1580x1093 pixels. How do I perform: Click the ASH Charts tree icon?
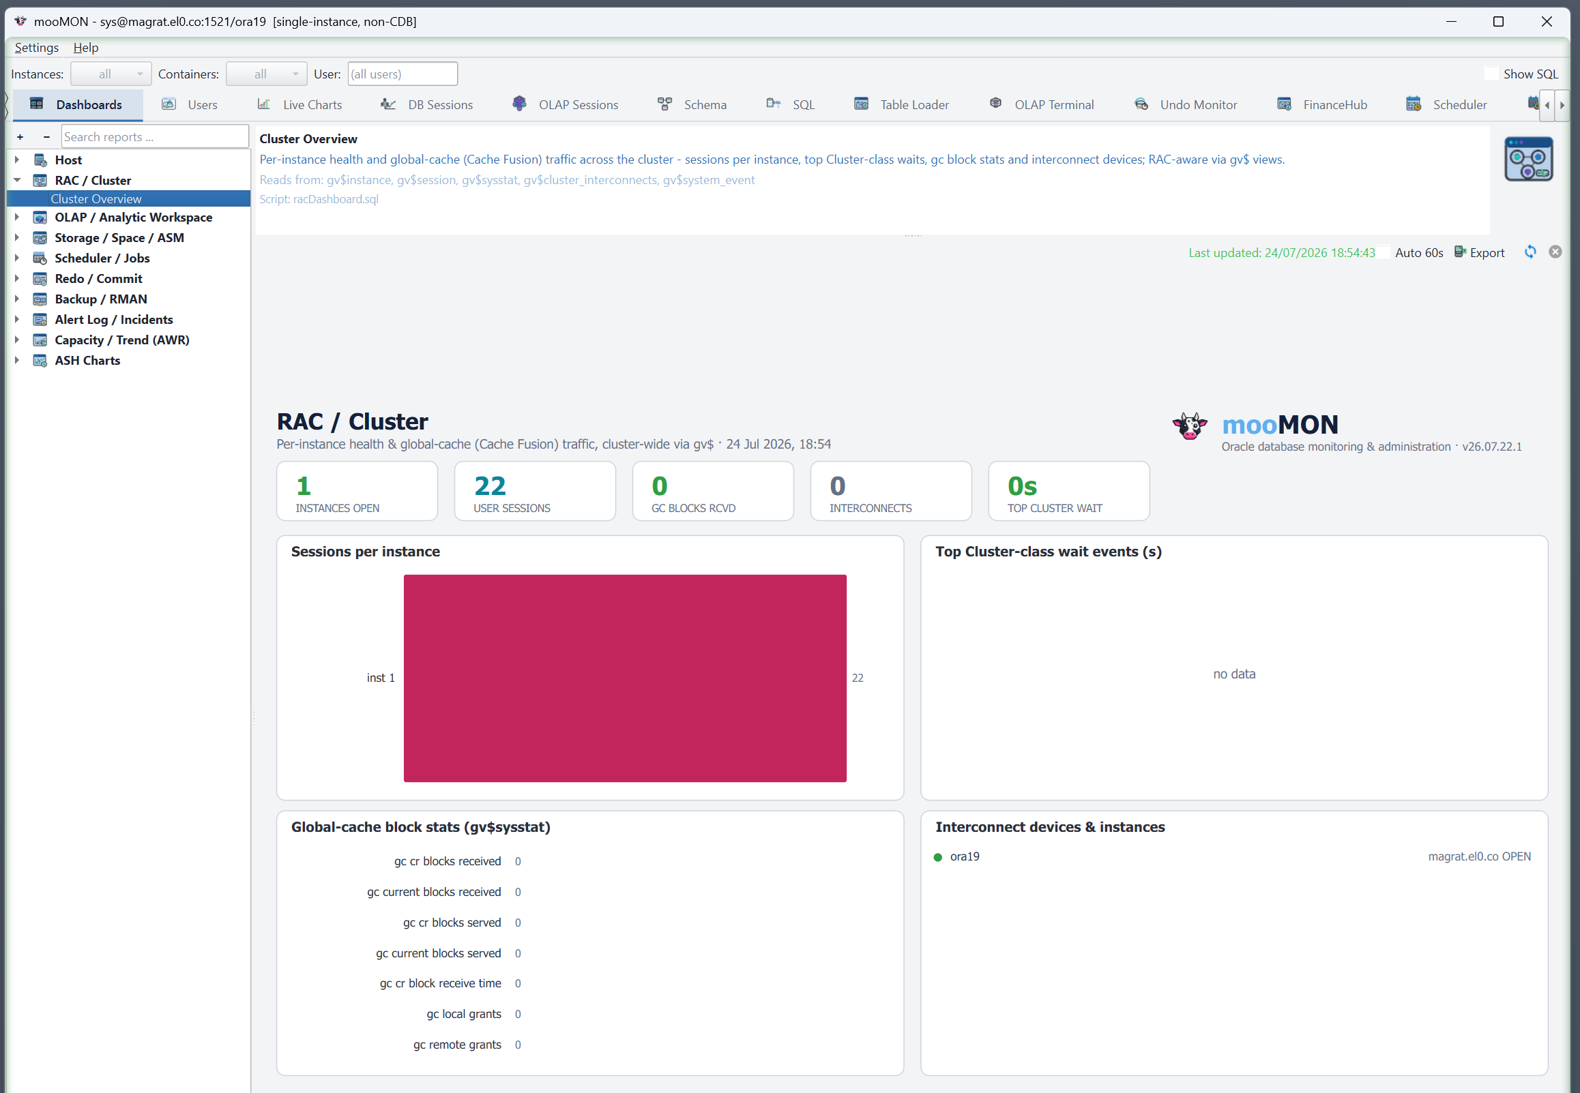[40, 361]
